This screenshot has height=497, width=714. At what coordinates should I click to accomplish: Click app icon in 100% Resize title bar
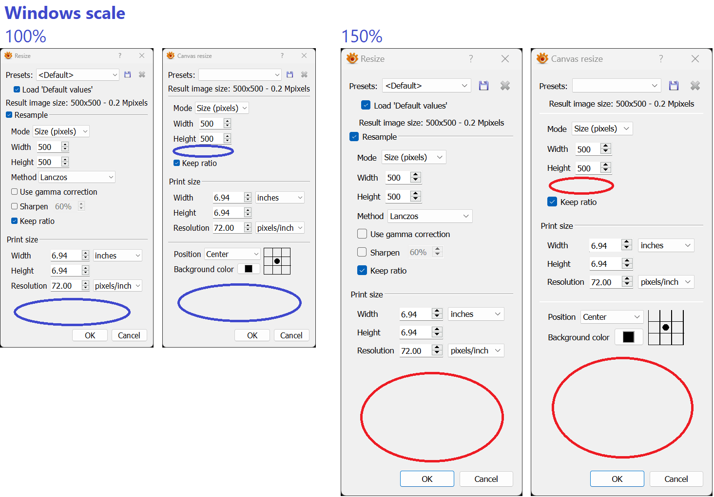point(8,56)
